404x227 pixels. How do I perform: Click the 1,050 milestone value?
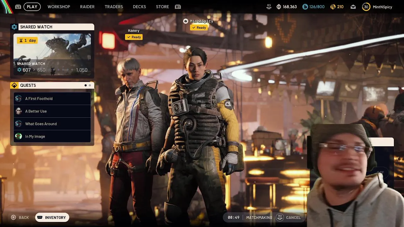coord(82,70)
